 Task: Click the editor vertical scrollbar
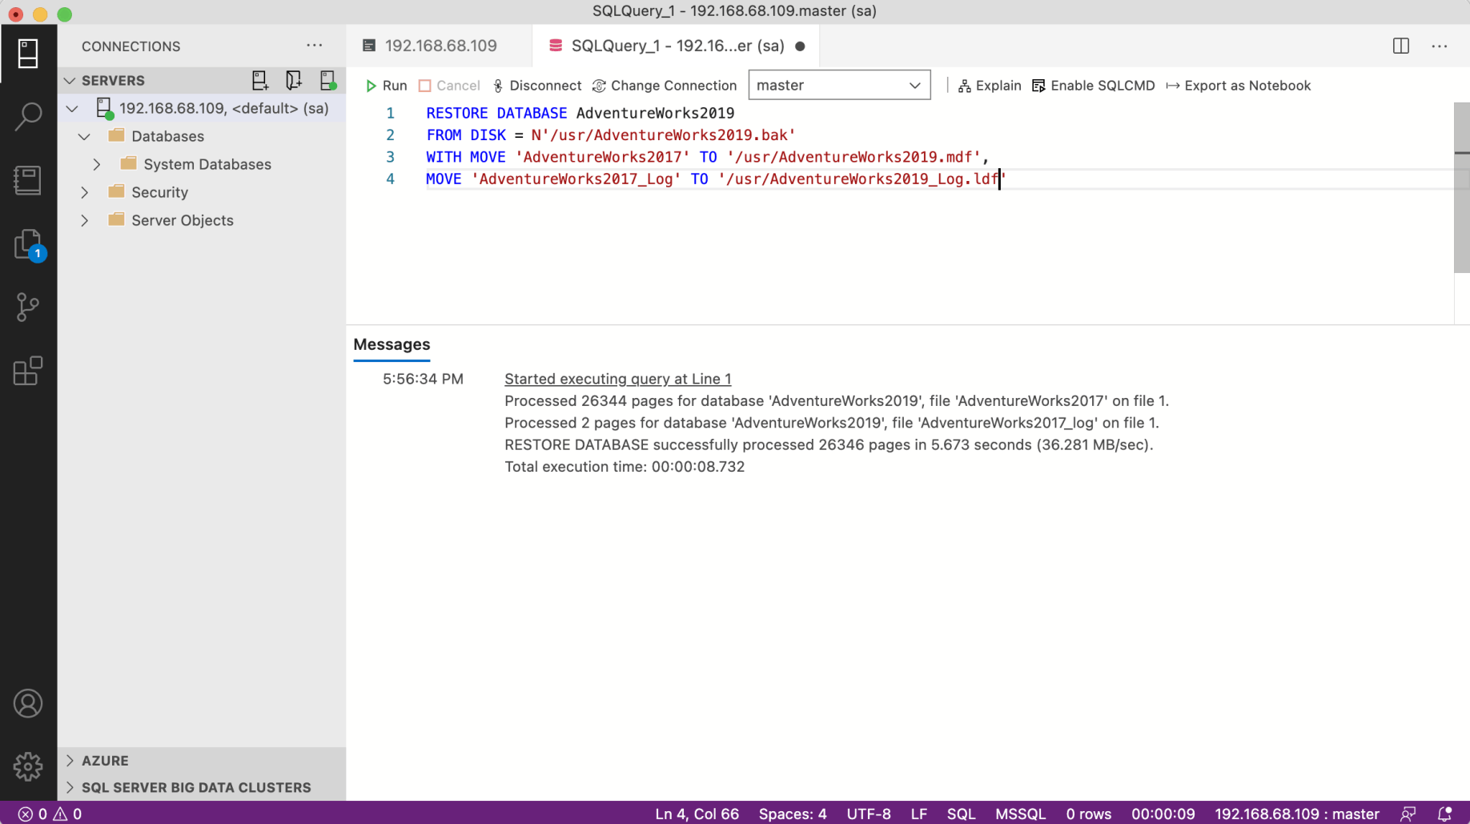1461,188
